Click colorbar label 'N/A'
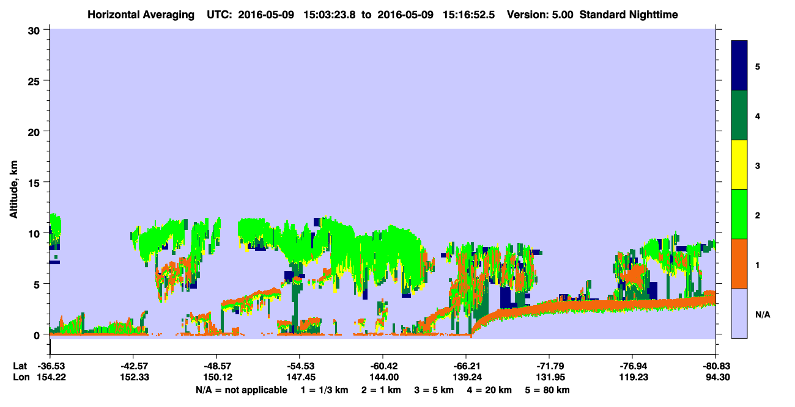Viewport: 795px width, 407px height. (763, 314)
